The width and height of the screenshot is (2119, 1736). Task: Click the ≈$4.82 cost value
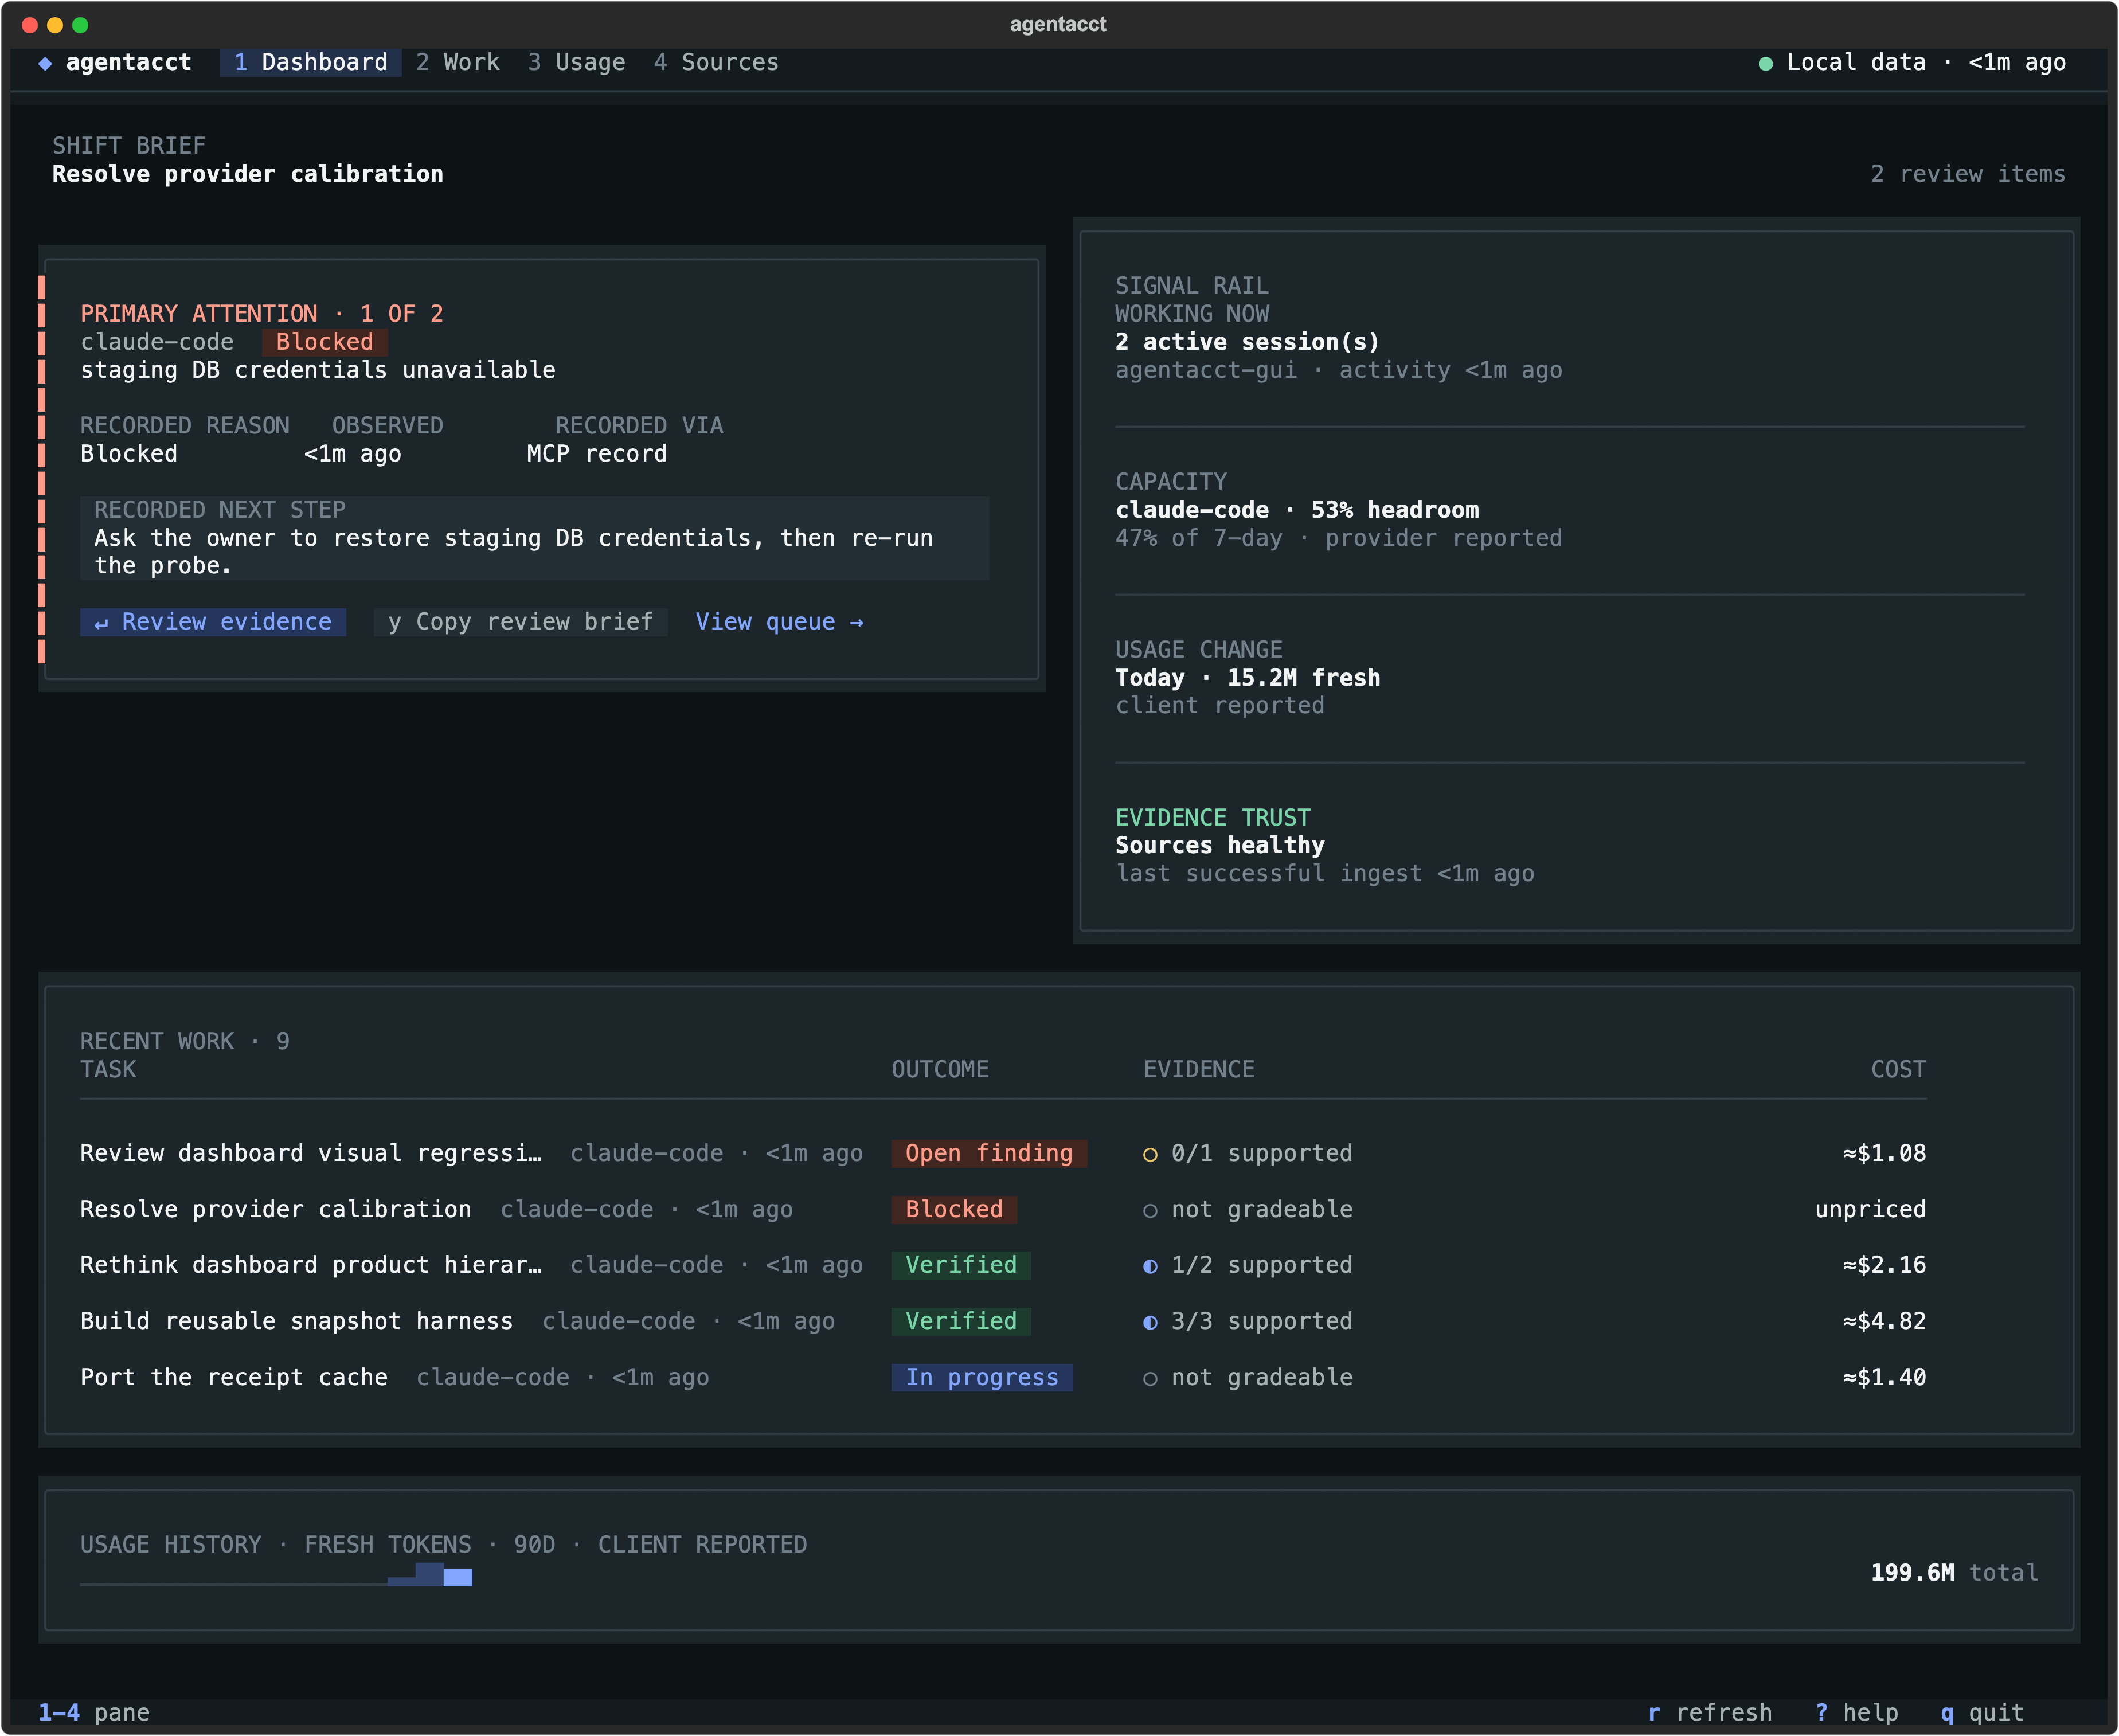(1884, 1321)
